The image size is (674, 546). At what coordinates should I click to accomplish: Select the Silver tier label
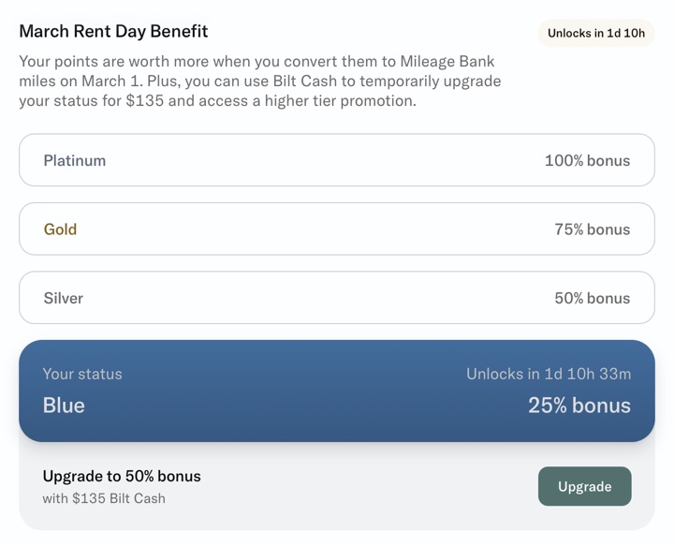[63, 298]
